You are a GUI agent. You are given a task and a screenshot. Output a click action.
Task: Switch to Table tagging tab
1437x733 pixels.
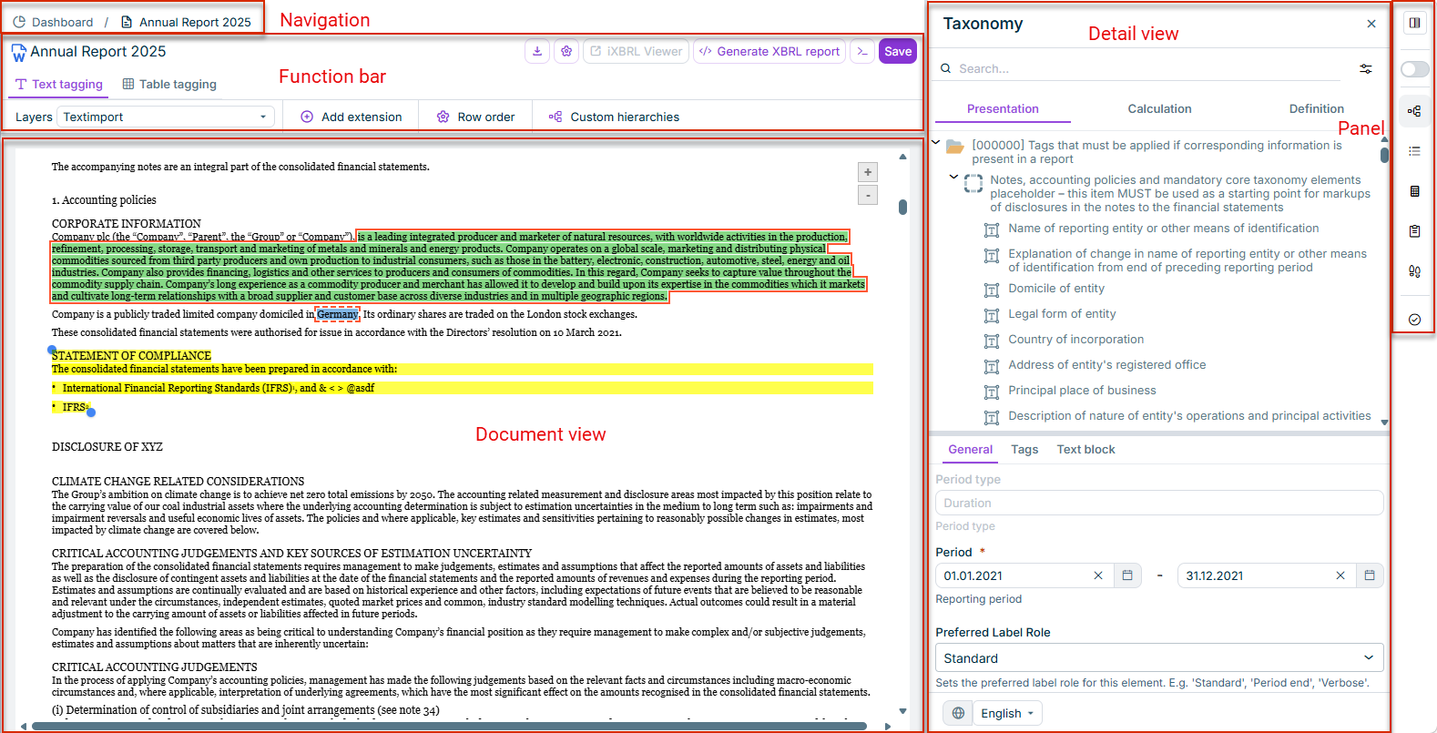click(169, 84)
